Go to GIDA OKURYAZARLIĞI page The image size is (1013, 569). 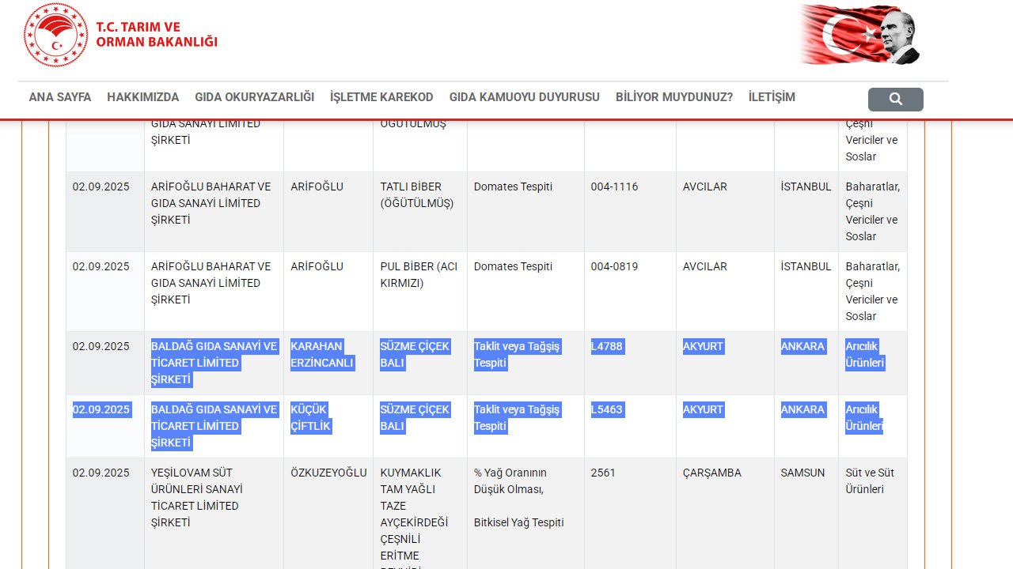click(x=255, y=97)
